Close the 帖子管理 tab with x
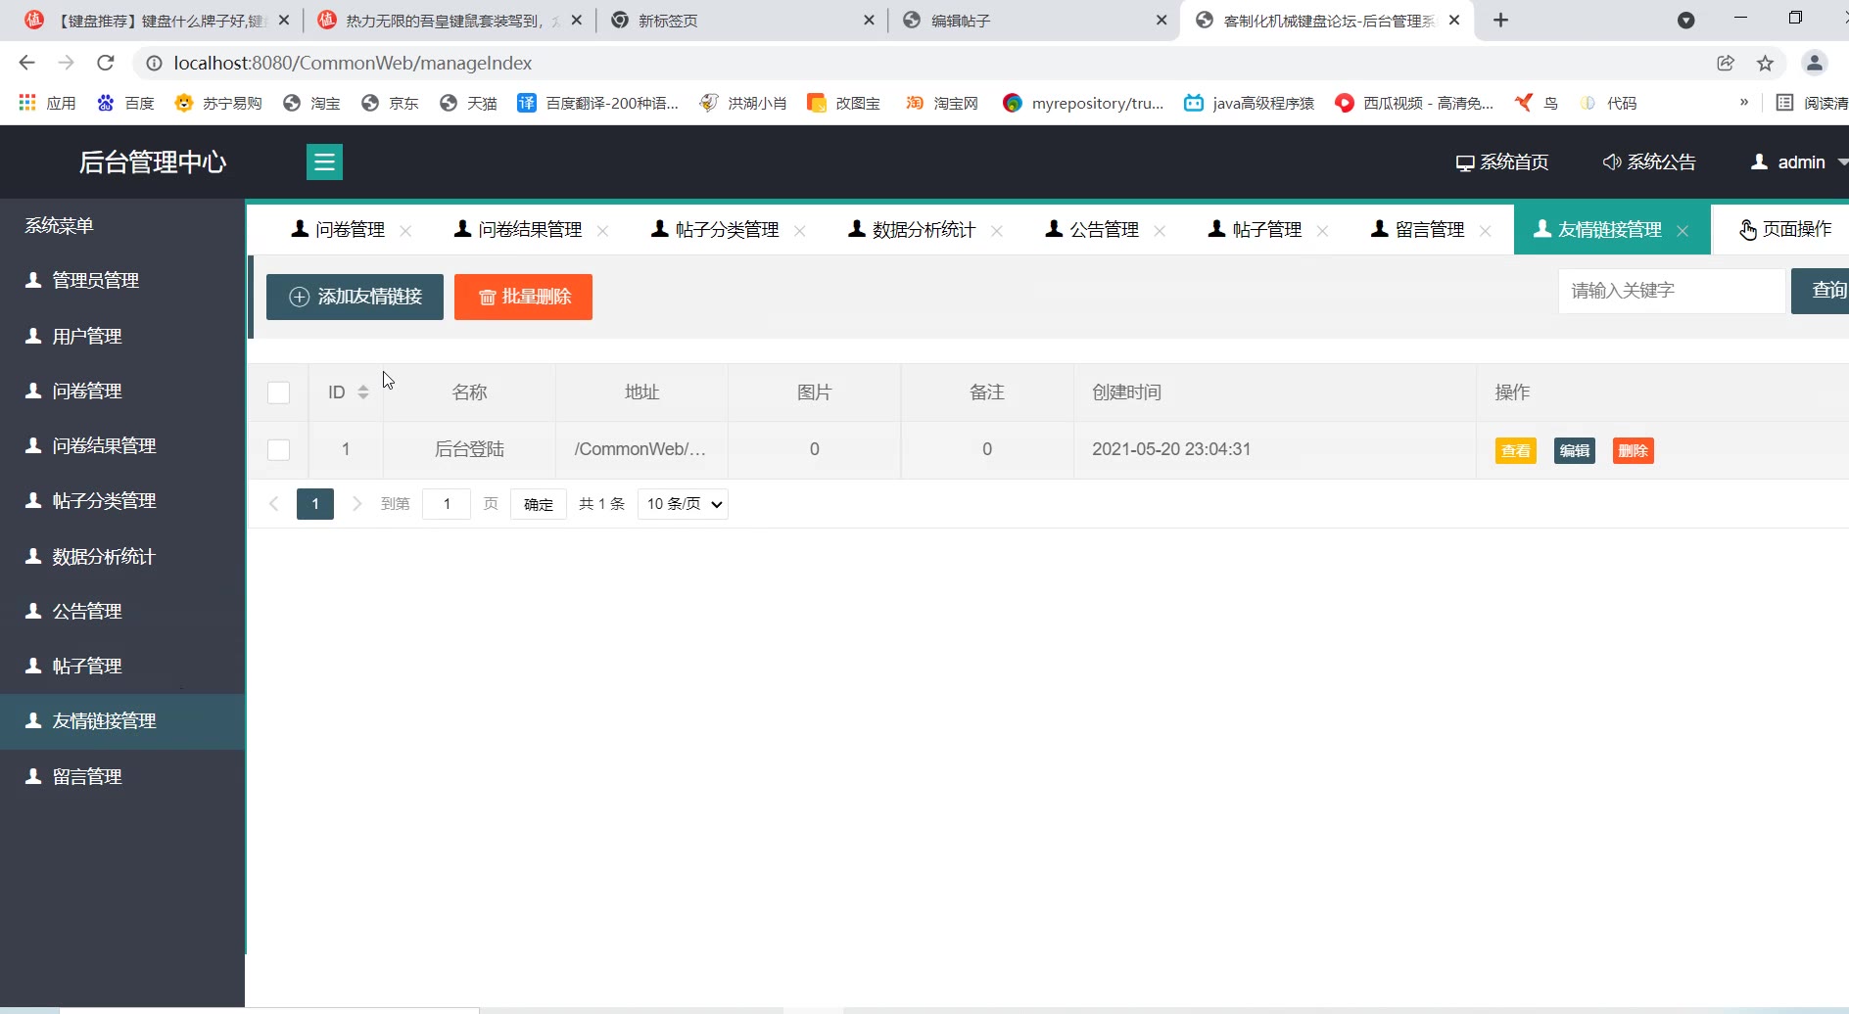The width and height of the screenshot is (1849, 1014). [x=1322, y=231]
